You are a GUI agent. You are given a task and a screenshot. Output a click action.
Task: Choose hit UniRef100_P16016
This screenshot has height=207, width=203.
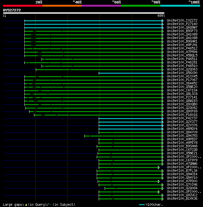182,115
